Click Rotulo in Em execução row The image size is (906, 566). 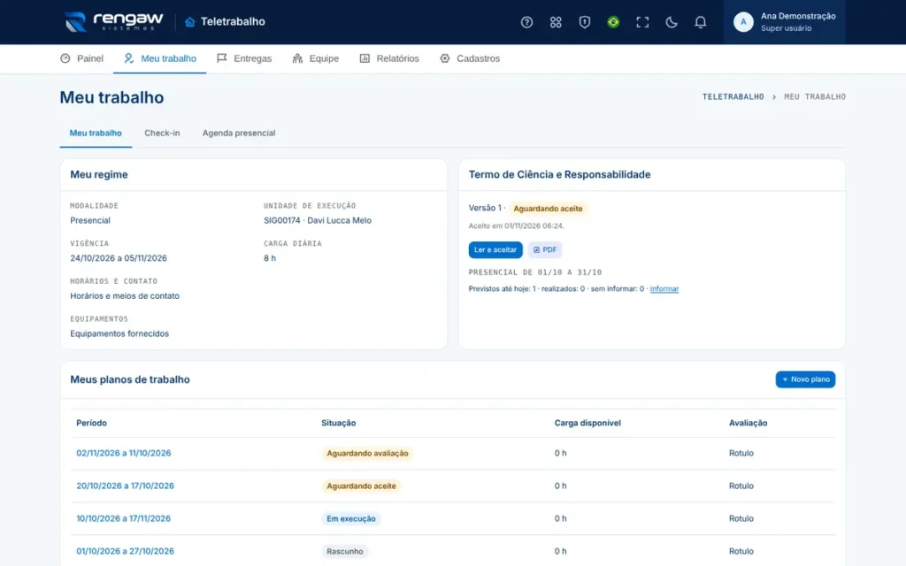pyautogui.click(x=741, y=518)
